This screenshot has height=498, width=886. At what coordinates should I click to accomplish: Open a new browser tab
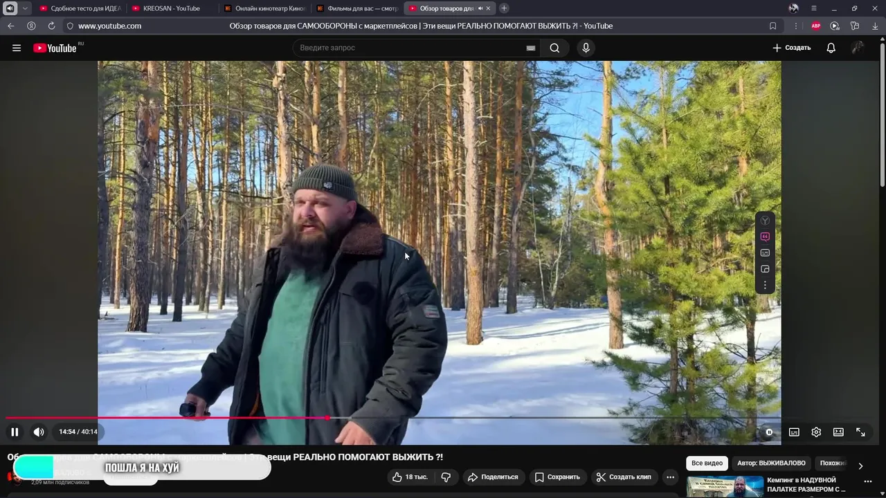pos(504,8)
